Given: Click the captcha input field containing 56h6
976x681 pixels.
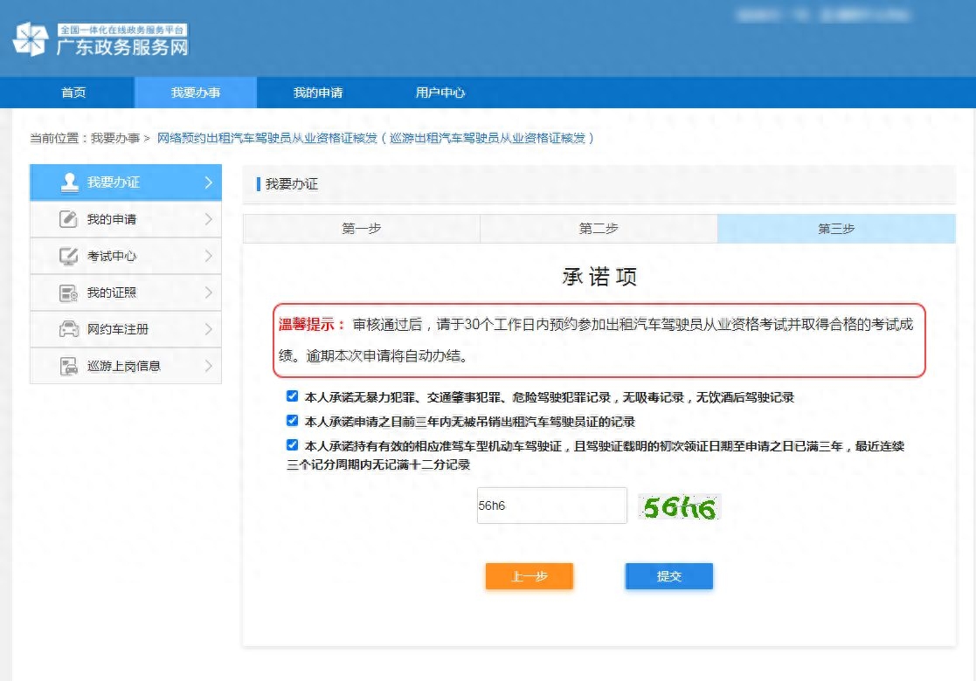Looking at the screenshot, I should tap(551, 506).
